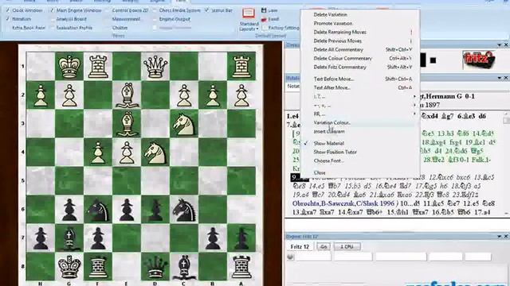Enable the Analysis Board checkbox
The image size is (510, 286).
(52, 19)
